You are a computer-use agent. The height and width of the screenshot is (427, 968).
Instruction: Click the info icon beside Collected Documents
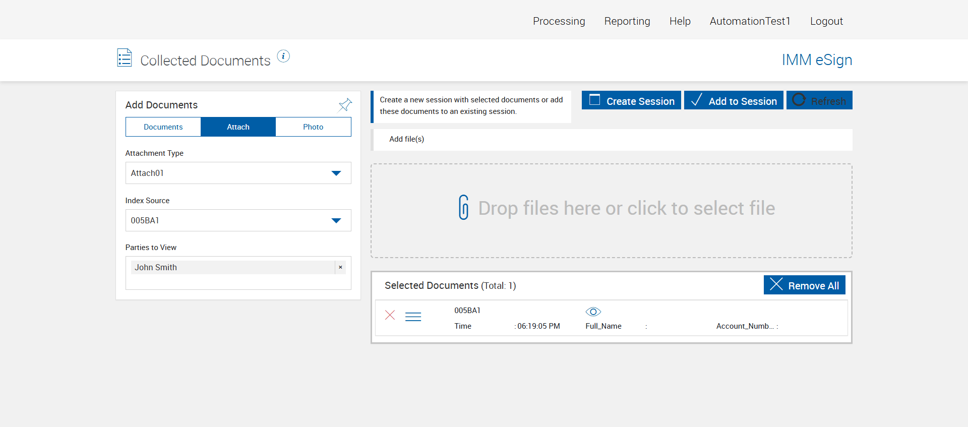(283, 56)
